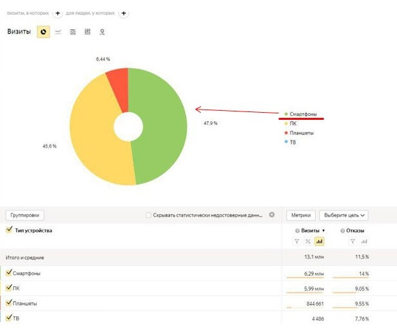Open the Отказы metric help icon
This screenshot has height=335, width=397.
pos(343,231)
